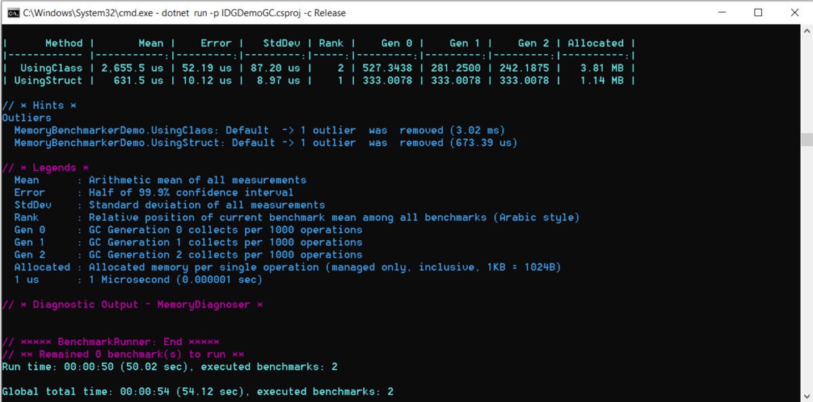
Task: Click 'MemoryBenchmarkerDemo.UsingStruct: Default' text
Action: (144, 143)
